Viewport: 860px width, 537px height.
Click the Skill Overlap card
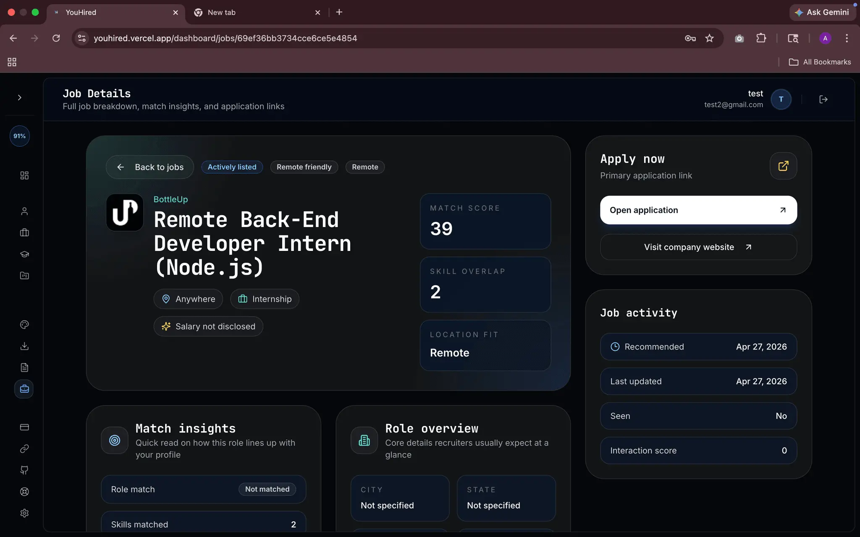(485, 285)
